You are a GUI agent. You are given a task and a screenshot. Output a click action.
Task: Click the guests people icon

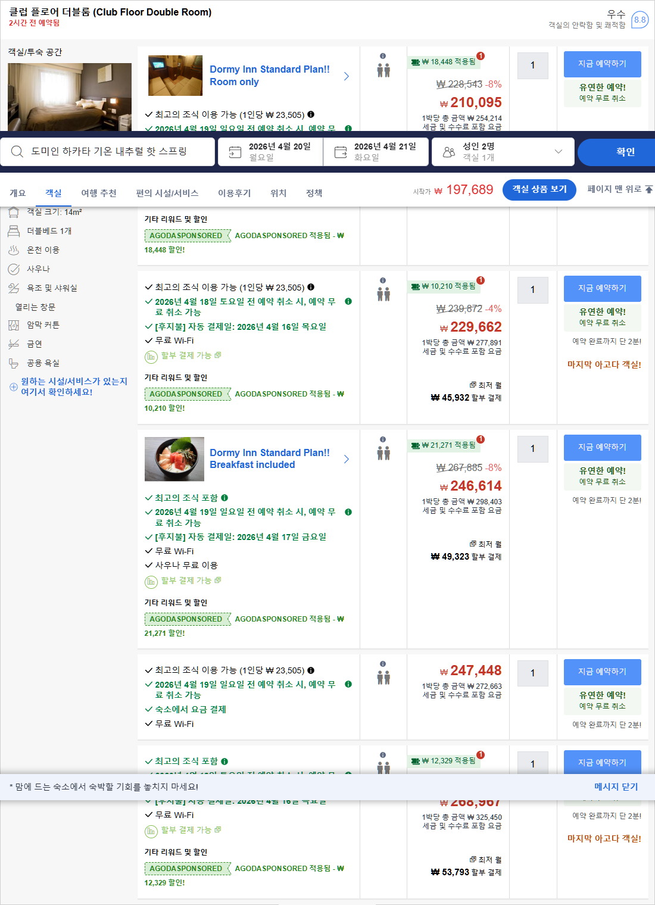(449, 152)
